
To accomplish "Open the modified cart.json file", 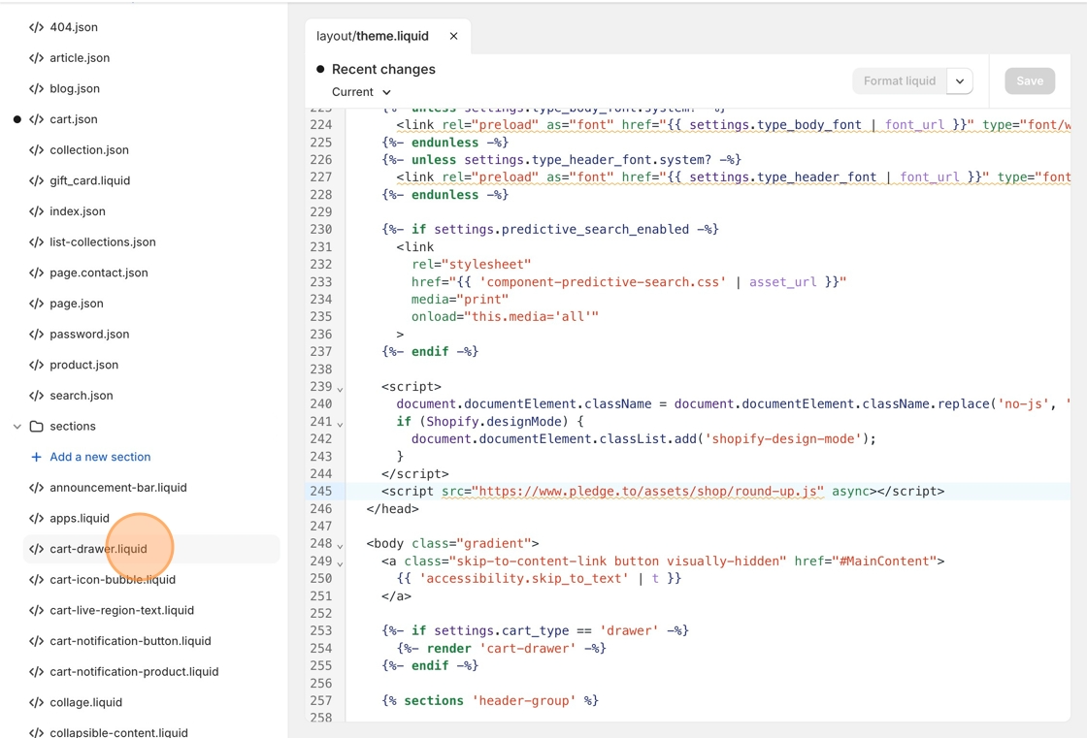I will pos(74,119).
